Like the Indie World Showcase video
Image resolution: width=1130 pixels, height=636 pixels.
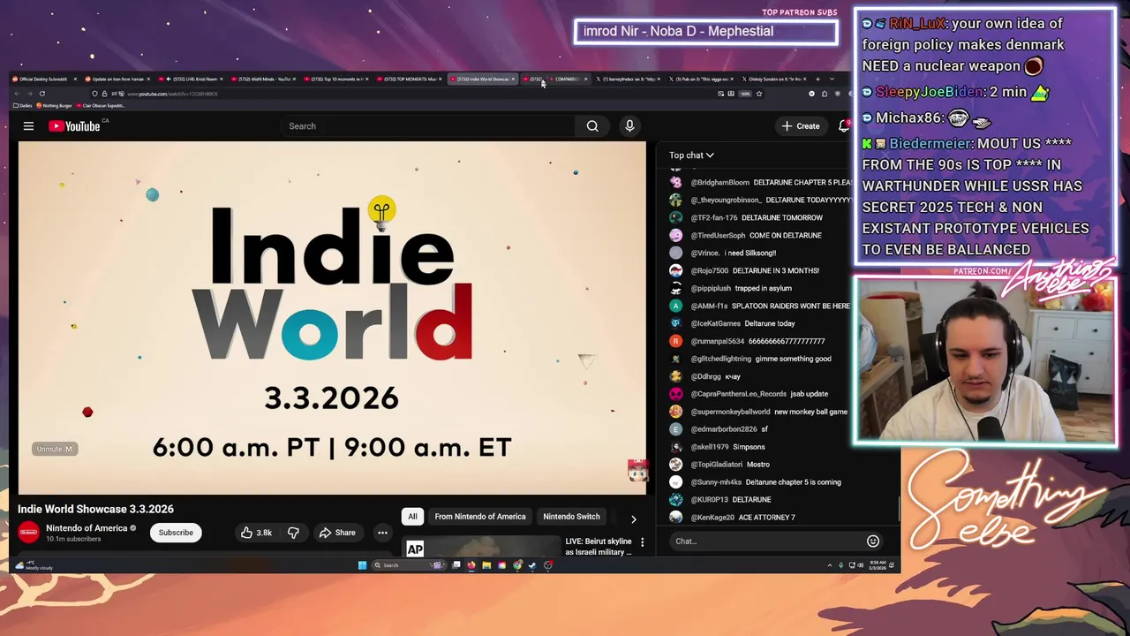(x=257, y=533)
